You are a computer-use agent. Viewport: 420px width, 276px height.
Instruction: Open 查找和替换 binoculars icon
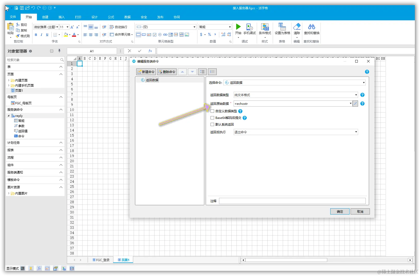tap(312, 27)
